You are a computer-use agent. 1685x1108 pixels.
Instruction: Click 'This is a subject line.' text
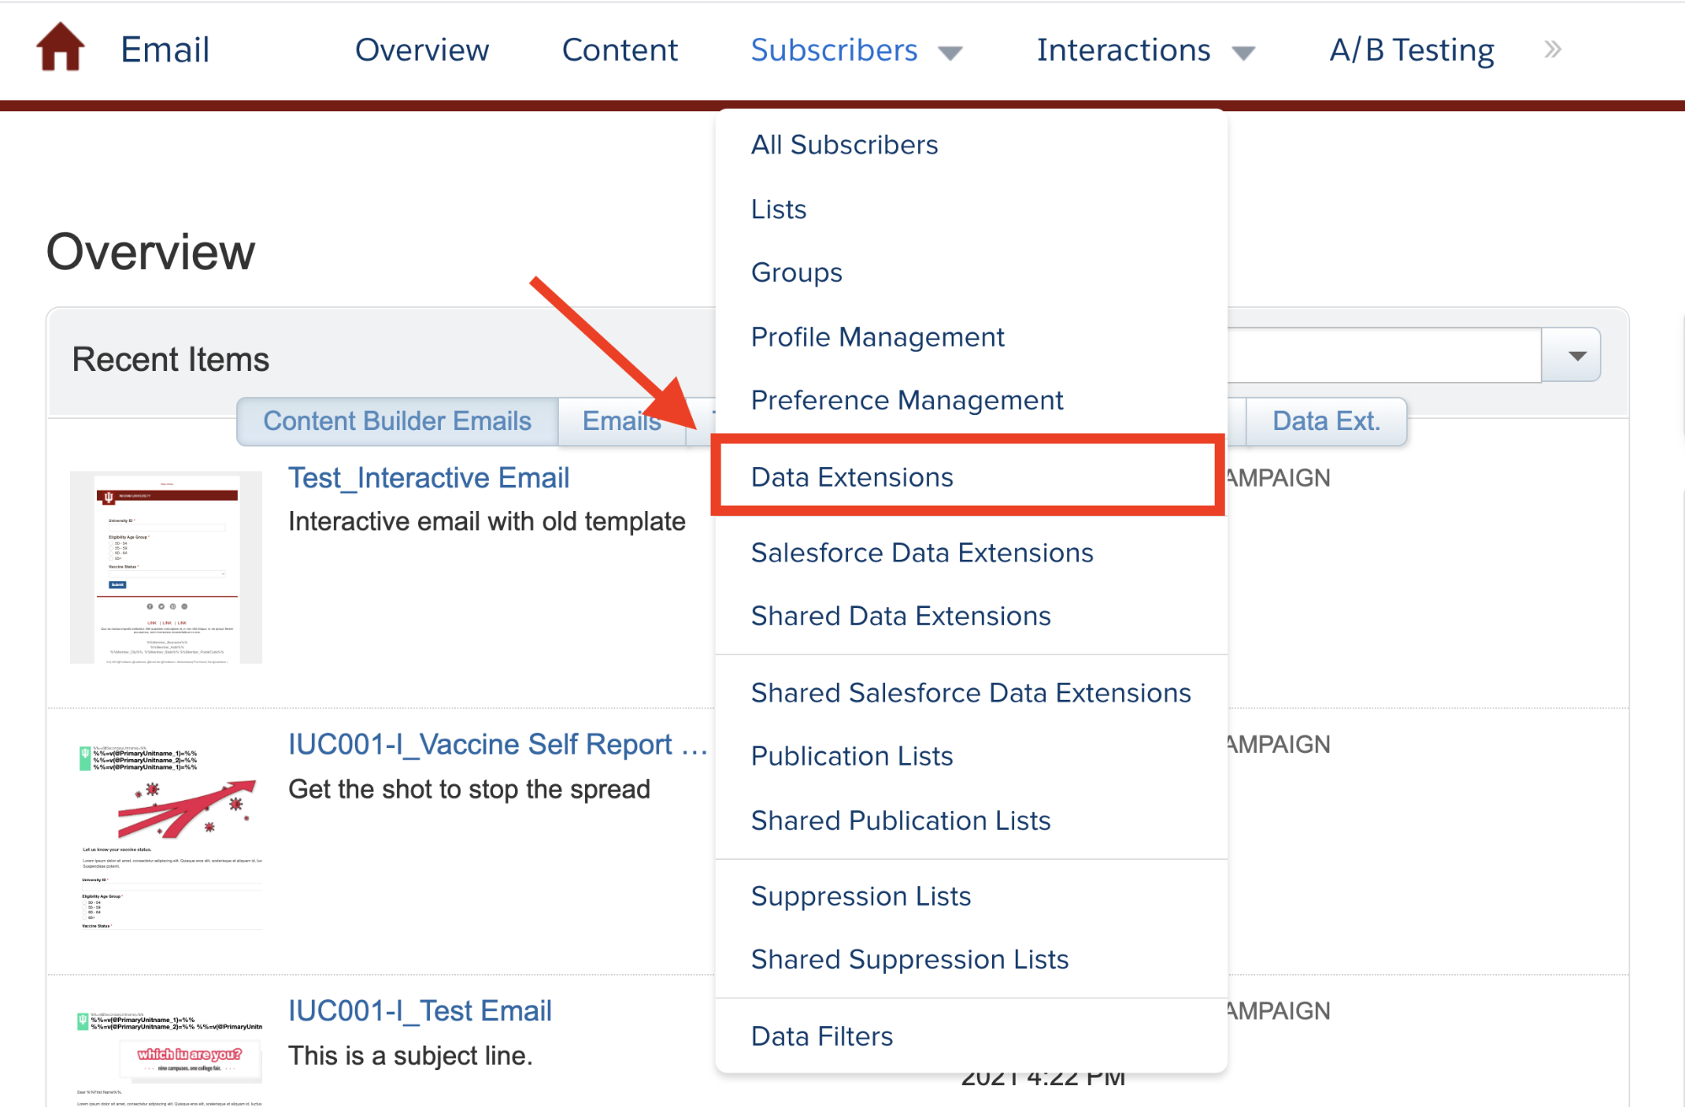[410, 1056]
